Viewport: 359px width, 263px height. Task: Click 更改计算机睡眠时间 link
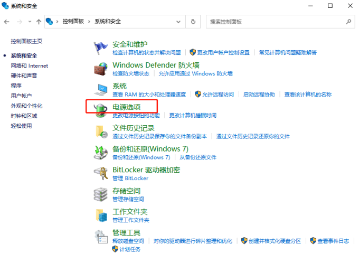click(x=193, y=116)
